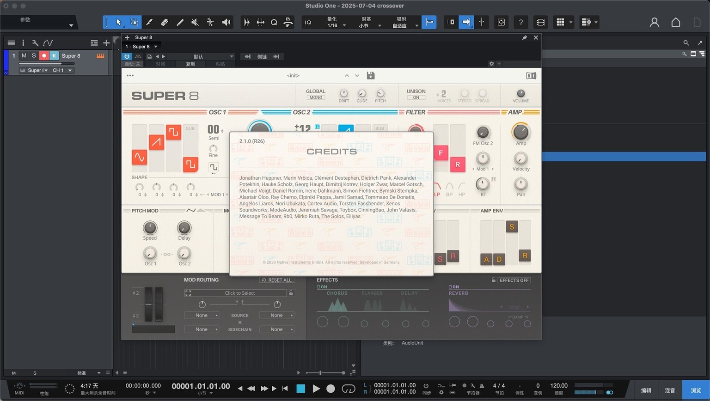This screenshot has height=401, width=710.
Task: Toggle record arm on Super 8 track
Action: click(x=44, y=55)
